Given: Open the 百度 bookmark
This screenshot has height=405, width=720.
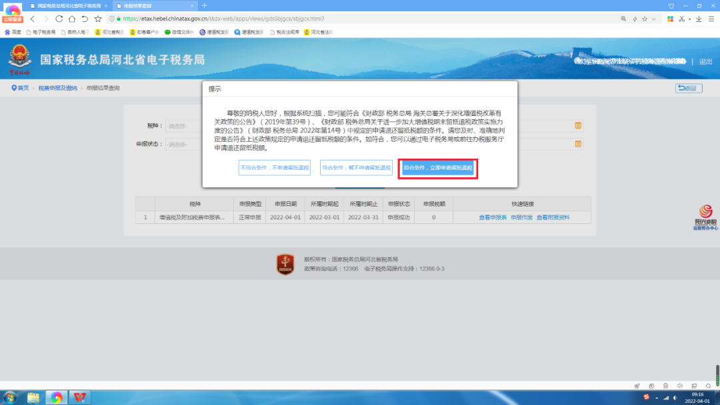Looking at the screenshot, I should [x=13, y=32].
